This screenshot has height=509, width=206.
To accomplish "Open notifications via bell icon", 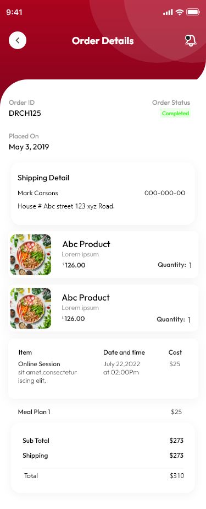I will pyautogui.click(x=191, y=41).
